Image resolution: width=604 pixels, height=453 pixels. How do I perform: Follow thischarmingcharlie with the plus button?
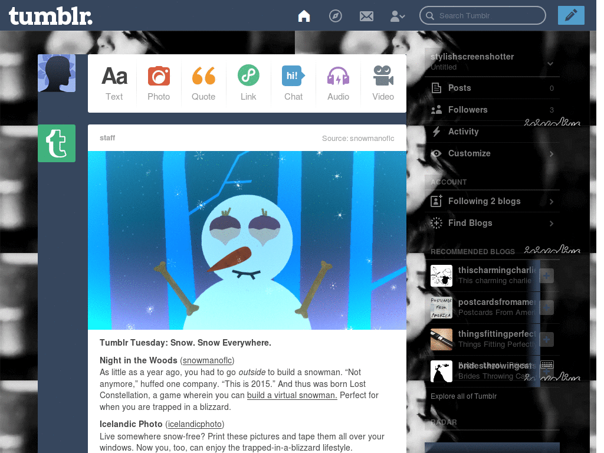(x=546, y=276)
